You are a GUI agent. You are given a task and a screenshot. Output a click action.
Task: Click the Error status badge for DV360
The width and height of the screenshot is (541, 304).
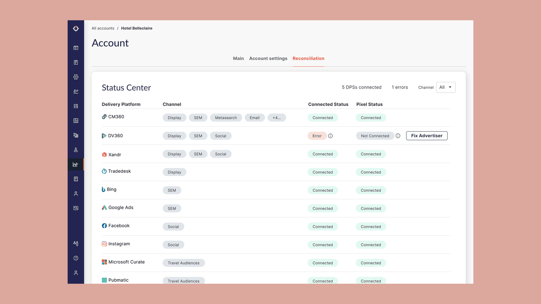click(317, 136)
